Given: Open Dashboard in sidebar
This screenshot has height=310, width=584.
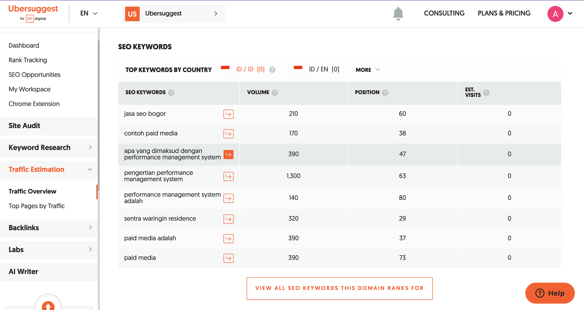Looking at the screenshot, I should pos(24,45).
